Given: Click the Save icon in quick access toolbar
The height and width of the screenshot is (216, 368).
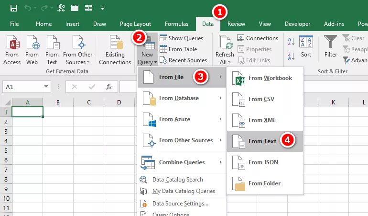Looking at the screenshot, I should [13, 8].
